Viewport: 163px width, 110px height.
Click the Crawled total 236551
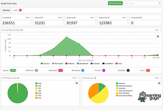pyautogui.click(x=9, y=23)
